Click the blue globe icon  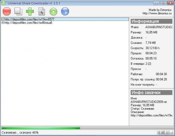click(x=65, y=11)
